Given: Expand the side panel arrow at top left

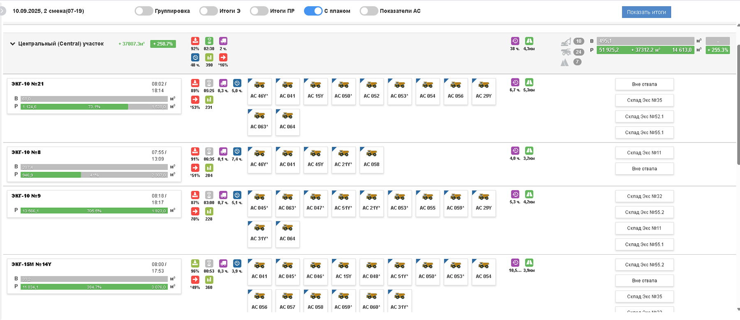Looking at the screenshot, I should [x=2, y=11].
